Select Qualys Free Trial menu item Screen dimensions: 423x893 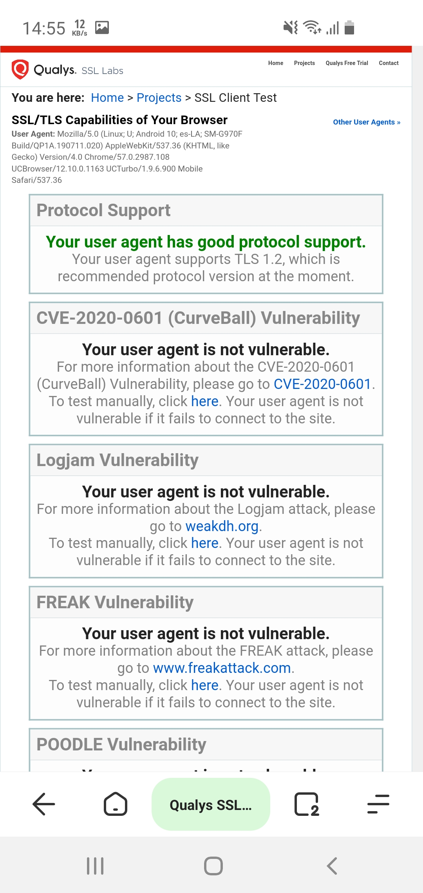[347, 63]
